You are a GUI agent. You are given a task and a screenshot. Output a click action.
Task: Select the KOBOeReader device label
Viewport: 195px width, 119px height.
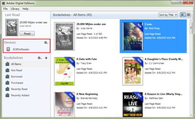21,49
